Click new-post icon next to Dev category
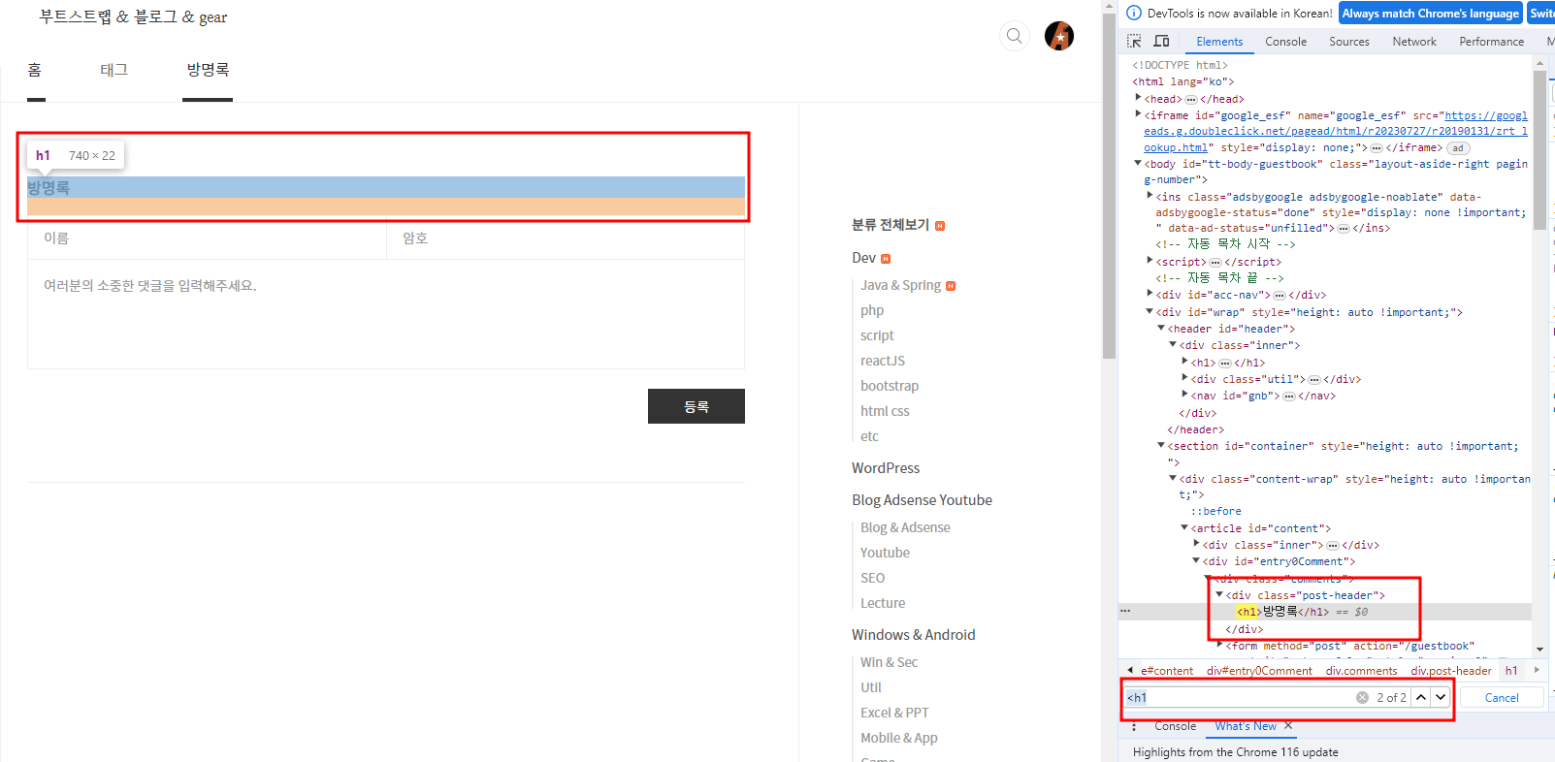The width and height of the screenshot is (1555, 762). [x=886, y=259]
